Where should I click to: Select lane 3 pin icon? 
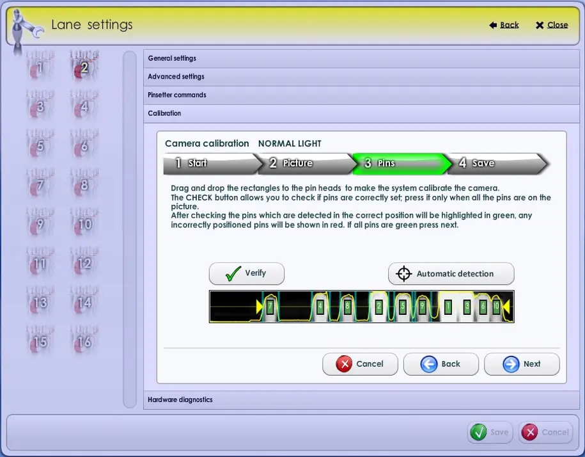(x=40, y=105)
